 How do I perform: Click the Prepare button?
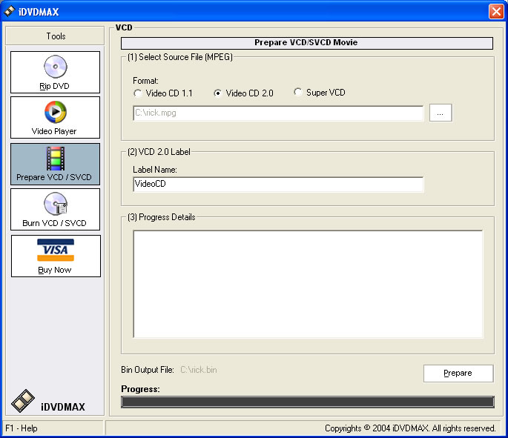pyautogui.click(x=458, y=374)
